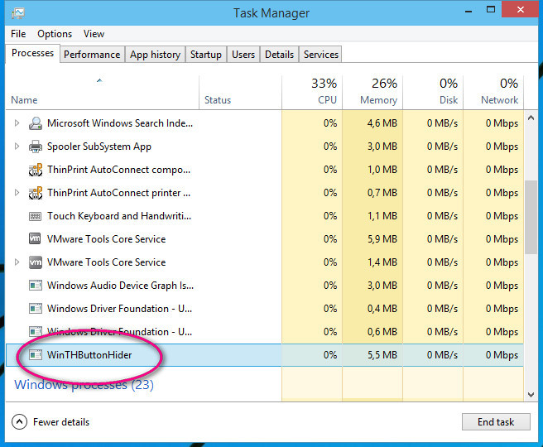Click the End task button
The width and height of the screenshot is (543, 447).
click(x=496, y=421)
